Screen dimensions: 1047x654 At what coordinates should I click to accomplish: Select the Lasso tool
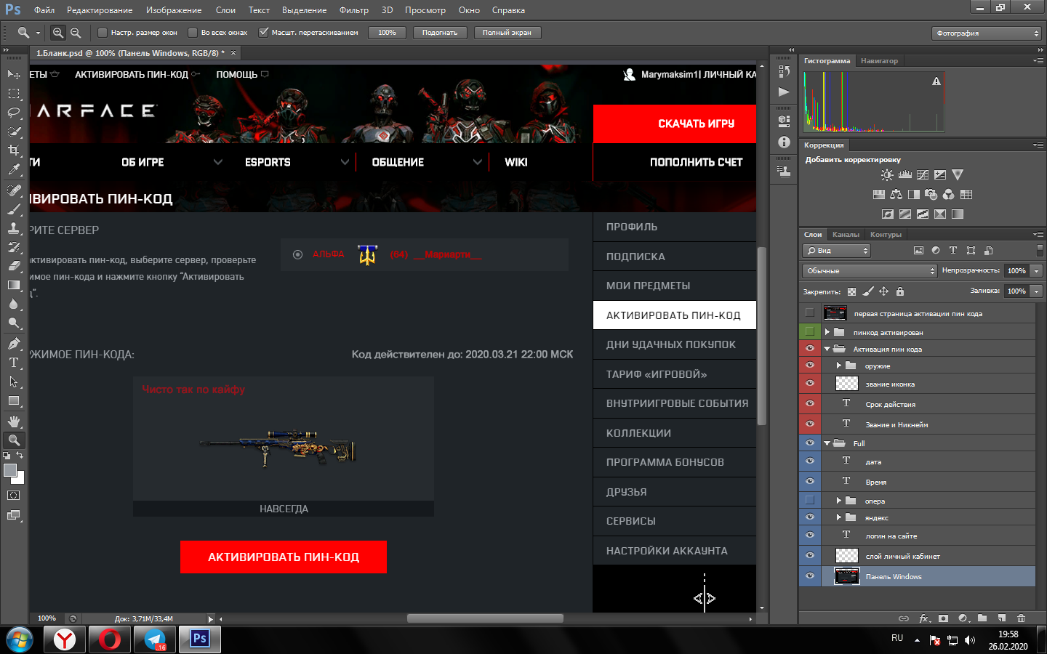pos(14,113)
